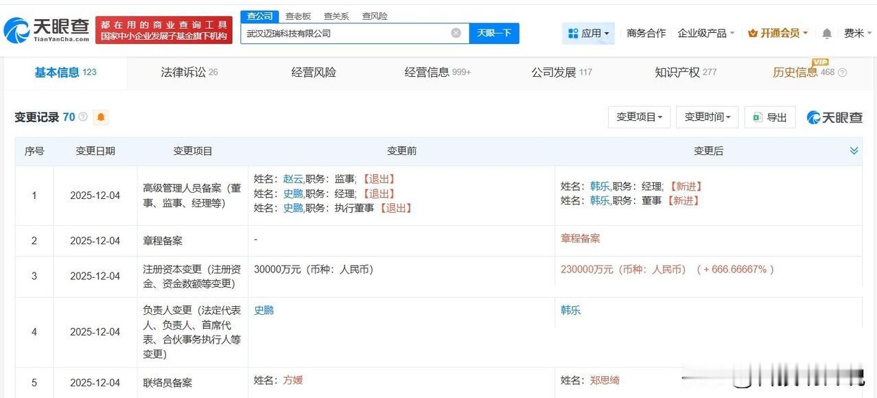Click the help icon next to 变更记录 70
The height and width of the screenshot is (398, 877).
(83, 117)
